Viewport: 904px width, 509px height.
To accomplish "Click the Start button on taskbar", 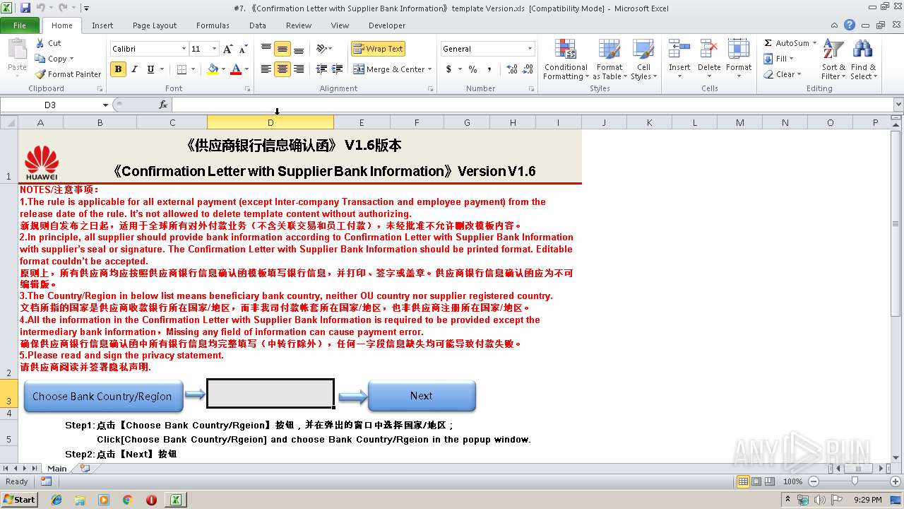I will (19, 499).
